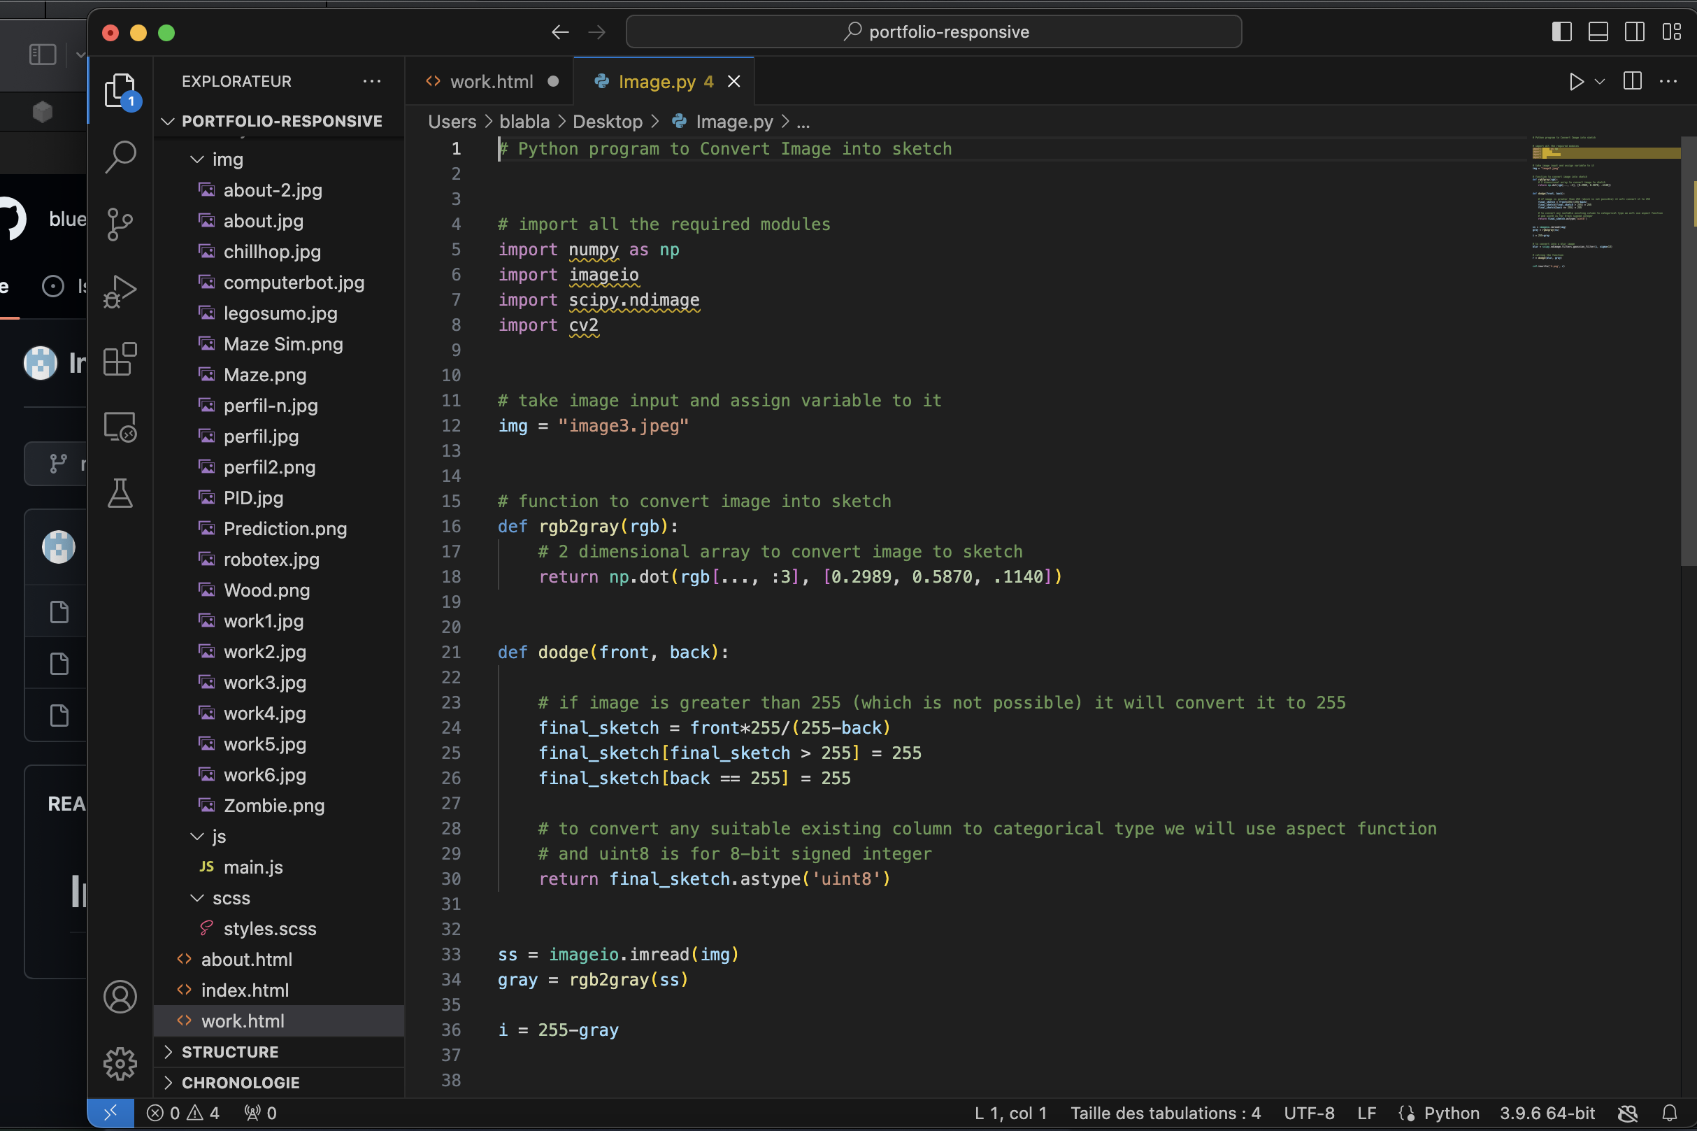Toggle secondary side bar visibility
This screenshot has height=1131, width=1697.
point(1634,31)
